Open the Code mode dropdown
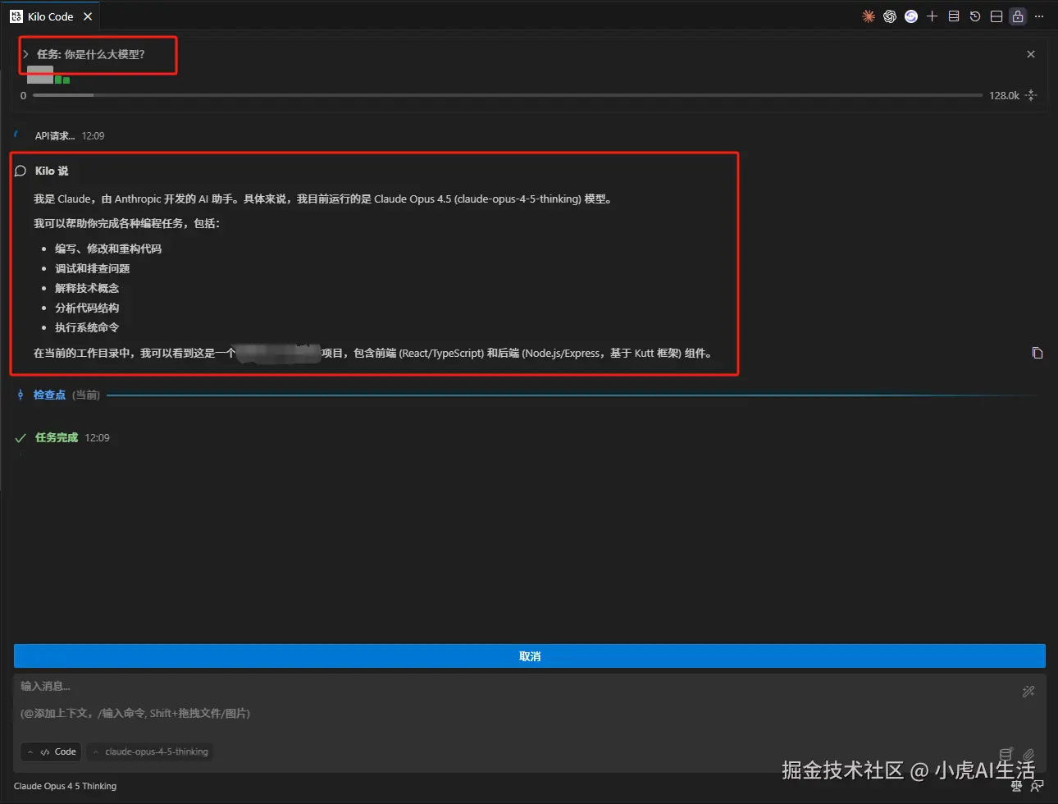 click(x=52, y=751)
